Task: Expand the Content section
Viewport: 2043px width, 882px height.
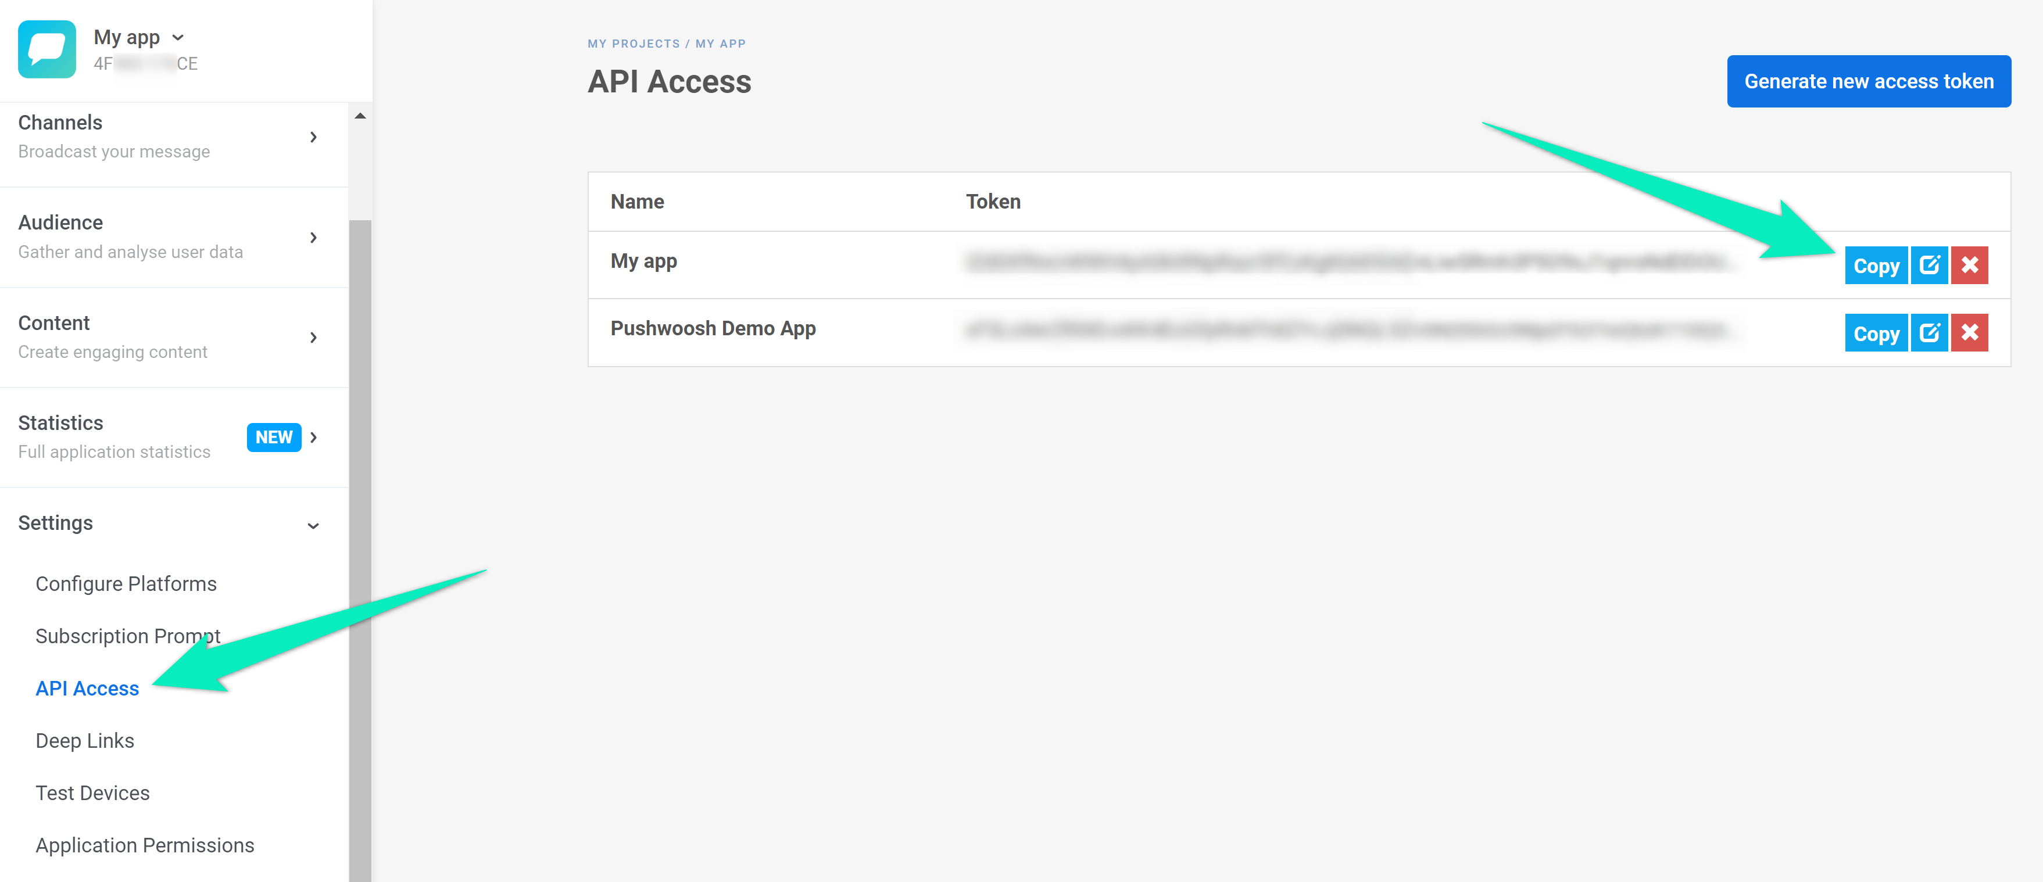Action: (x=313, y=337)
